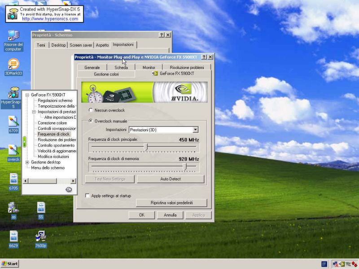Viewport: 359px width, 269px height.
Task: Select the Overclock manuale radio button
Action: pos(91,121)
